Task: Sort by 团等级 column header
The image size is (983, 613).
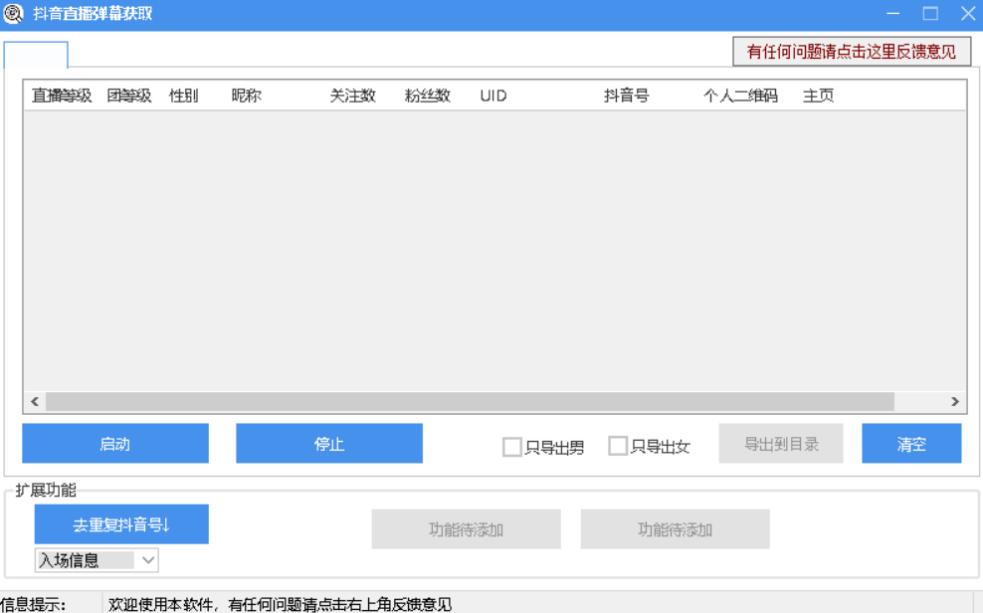Action: pyautogui.click(x=129, y=96)
